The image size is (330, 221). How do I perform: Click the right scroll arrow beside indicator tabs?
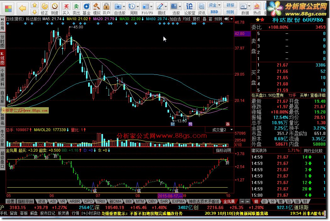pos(248,202)
